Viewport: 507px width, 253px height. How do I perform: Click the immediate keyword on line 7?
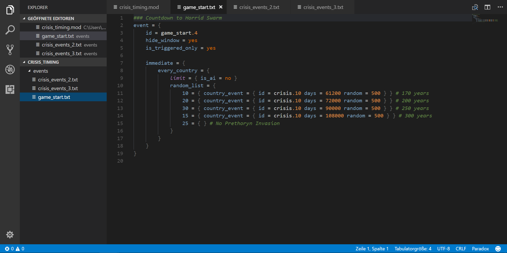pyautogui.click(x=159, y=63)
